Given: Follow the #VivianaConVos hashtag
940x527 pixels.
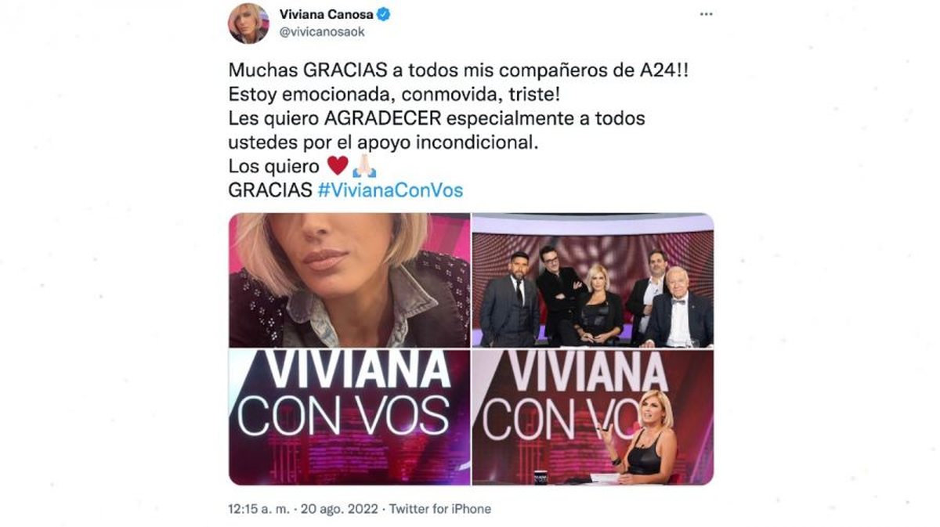Looking at the screenshot, I should [x=391, y=190].
